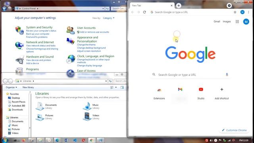Click the Google search box

190,75
